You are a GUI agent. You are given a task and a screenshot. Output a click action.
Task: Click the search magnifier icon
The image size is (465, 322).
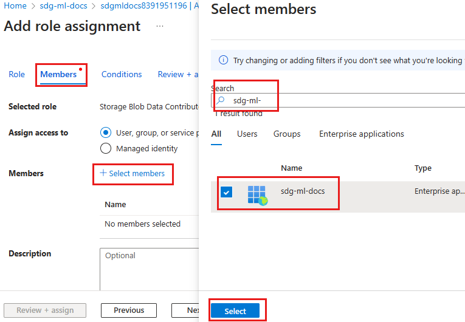[221, 100]
